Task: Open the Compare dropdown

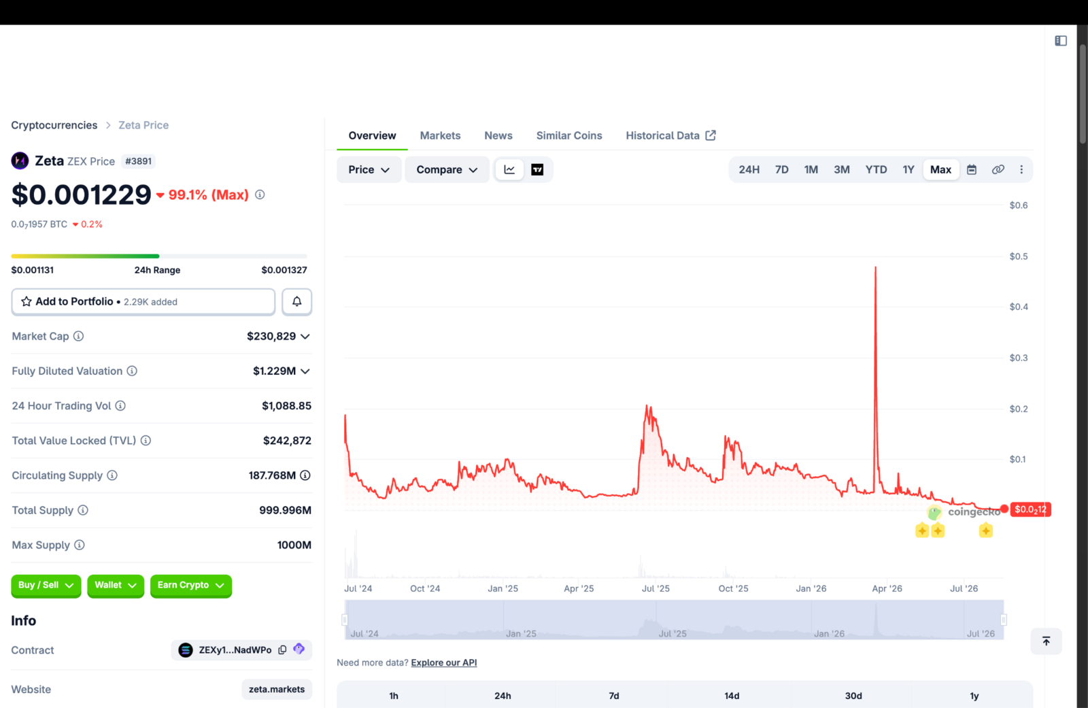Action: pos(447,169)
